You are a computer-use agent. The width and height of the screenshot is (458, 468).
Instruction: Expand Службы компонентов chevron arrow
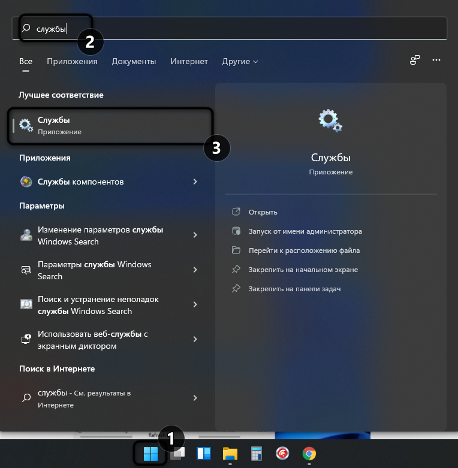(195, 182)
